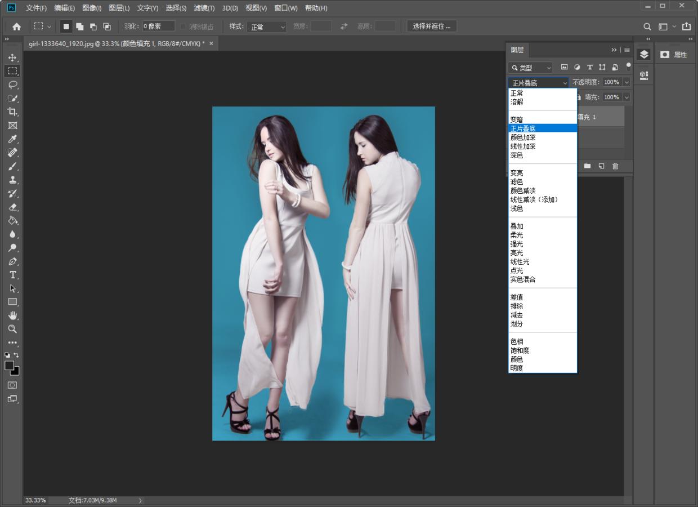The image size is (698, 507).
Task: Select the Crop tool
Action: (x=12, y=112)
